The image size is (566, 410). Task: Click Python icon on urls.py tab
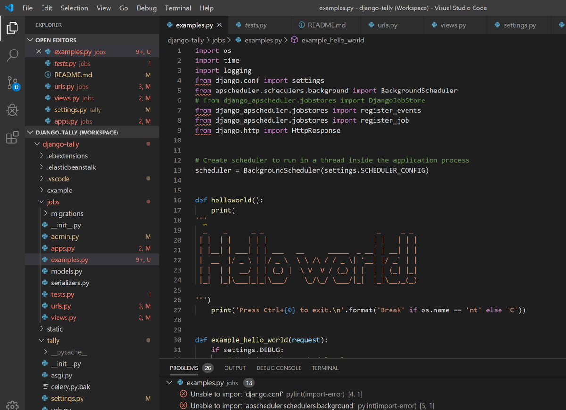pos(371,25)
